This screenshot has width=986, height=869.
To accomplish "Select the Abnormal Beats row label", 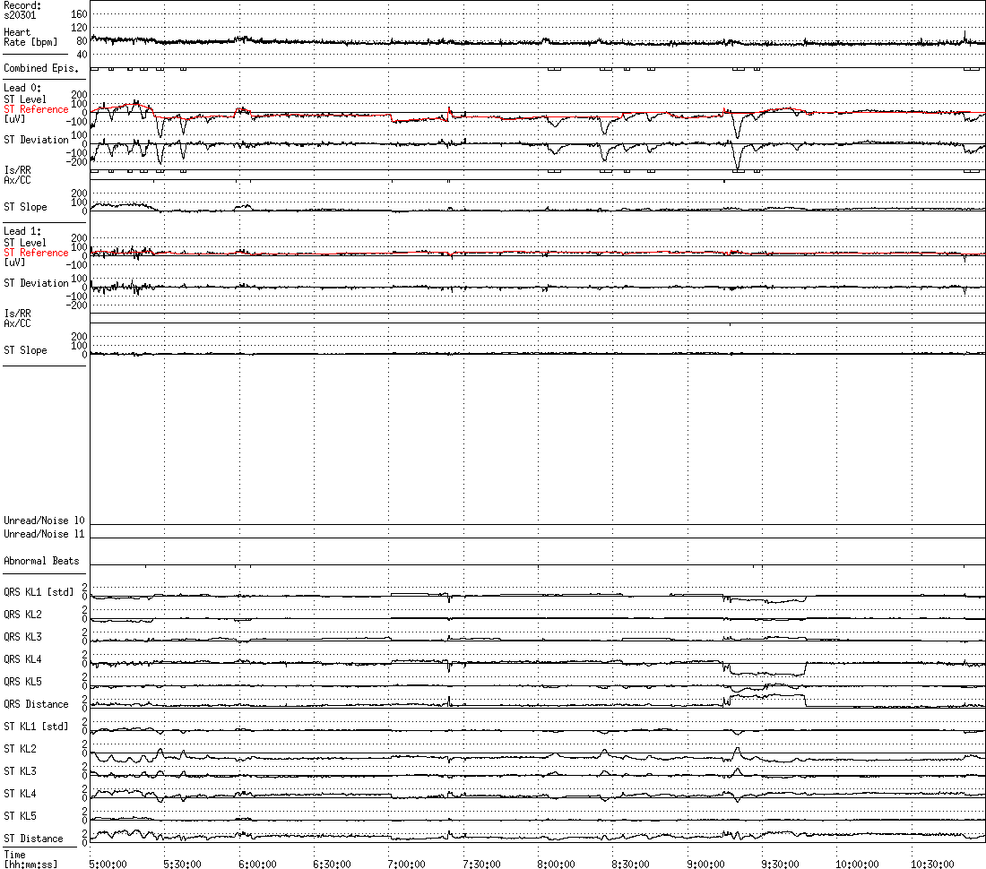I will pyautogui.click(x=41, y=561).
